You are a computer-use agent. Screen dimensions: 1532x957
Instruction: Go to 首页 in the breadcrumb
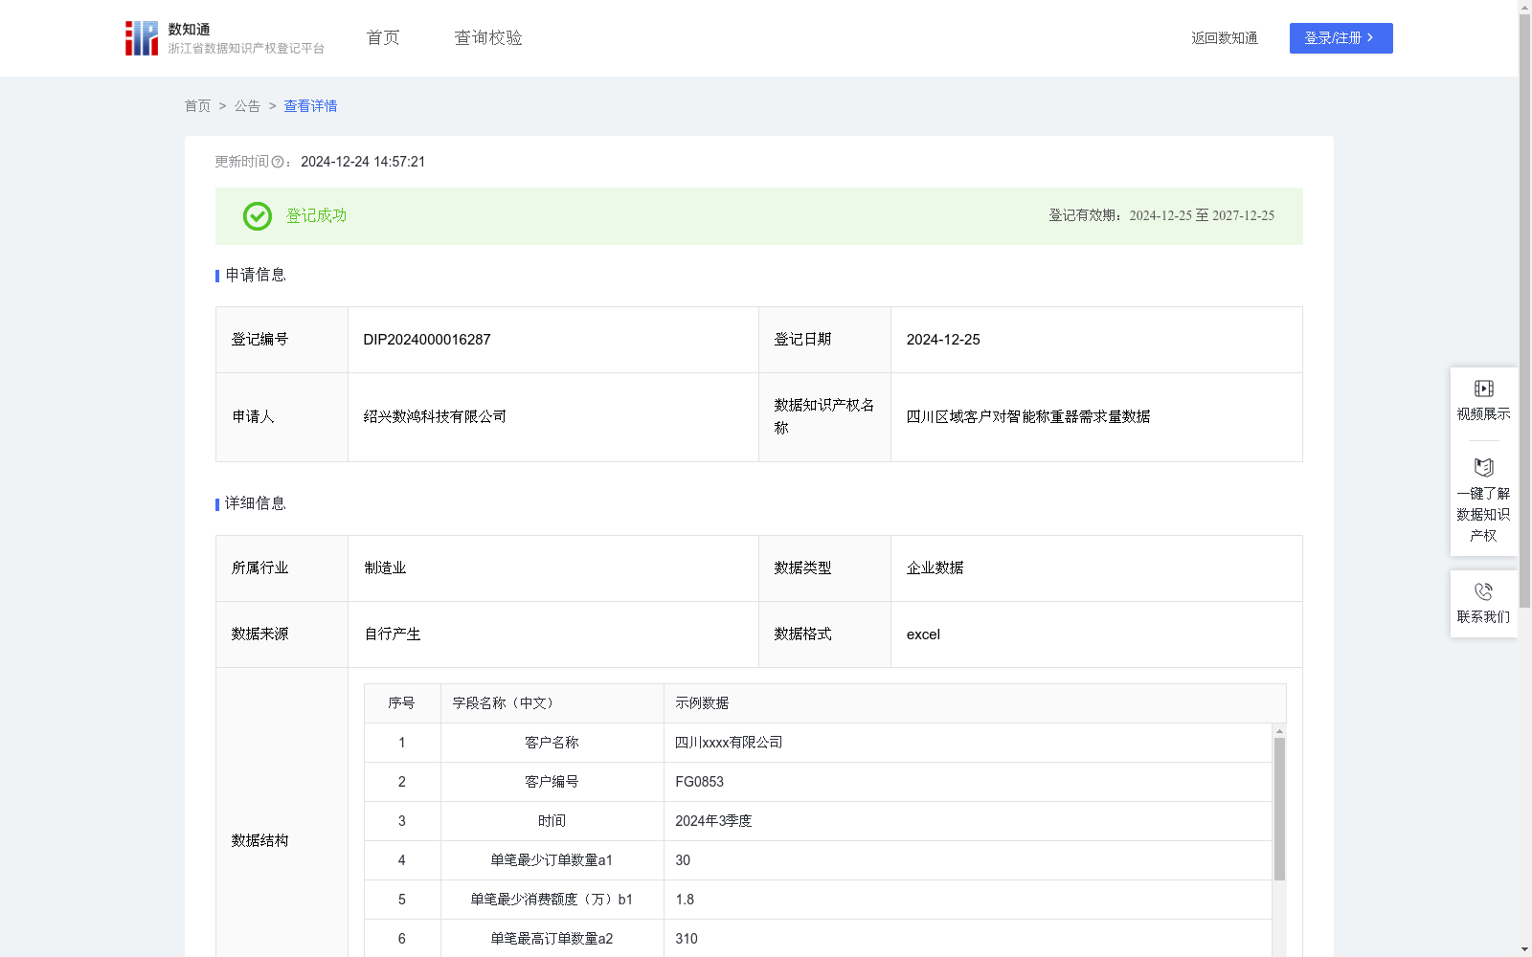pyautogui.click(x=197, y=106)
